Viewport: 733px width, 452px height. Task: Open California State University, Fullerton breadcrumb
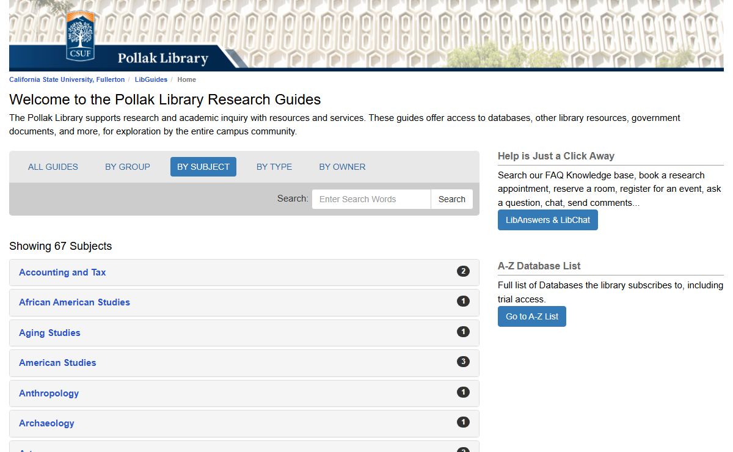[67, 79]
